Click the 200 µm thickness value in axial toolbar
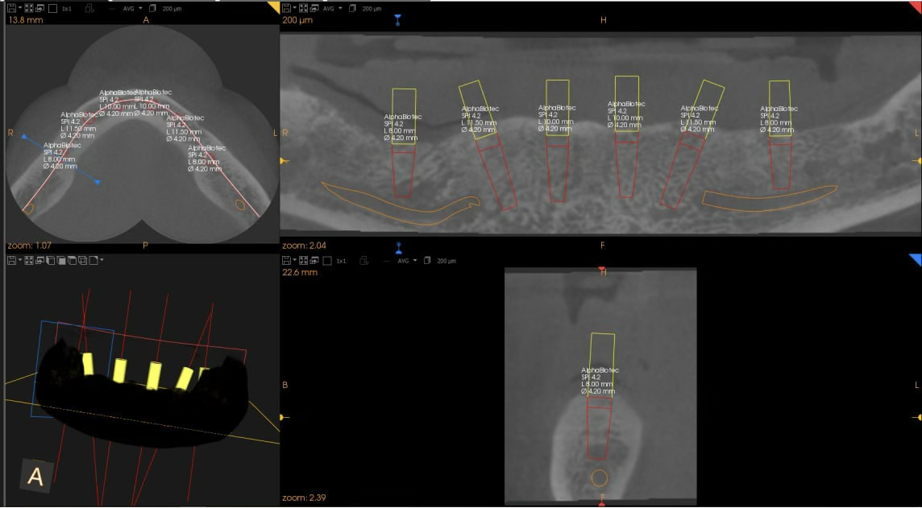Screen dimensions: 922x508 pos(172,9)
